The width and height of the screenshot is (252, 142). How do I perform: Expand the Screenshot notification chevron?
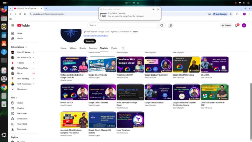[153, 9]
